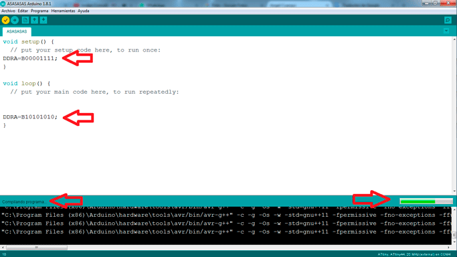Click the ATtiny44 board info in status bar
Viewport: 457px width, 257px height.
414,254
